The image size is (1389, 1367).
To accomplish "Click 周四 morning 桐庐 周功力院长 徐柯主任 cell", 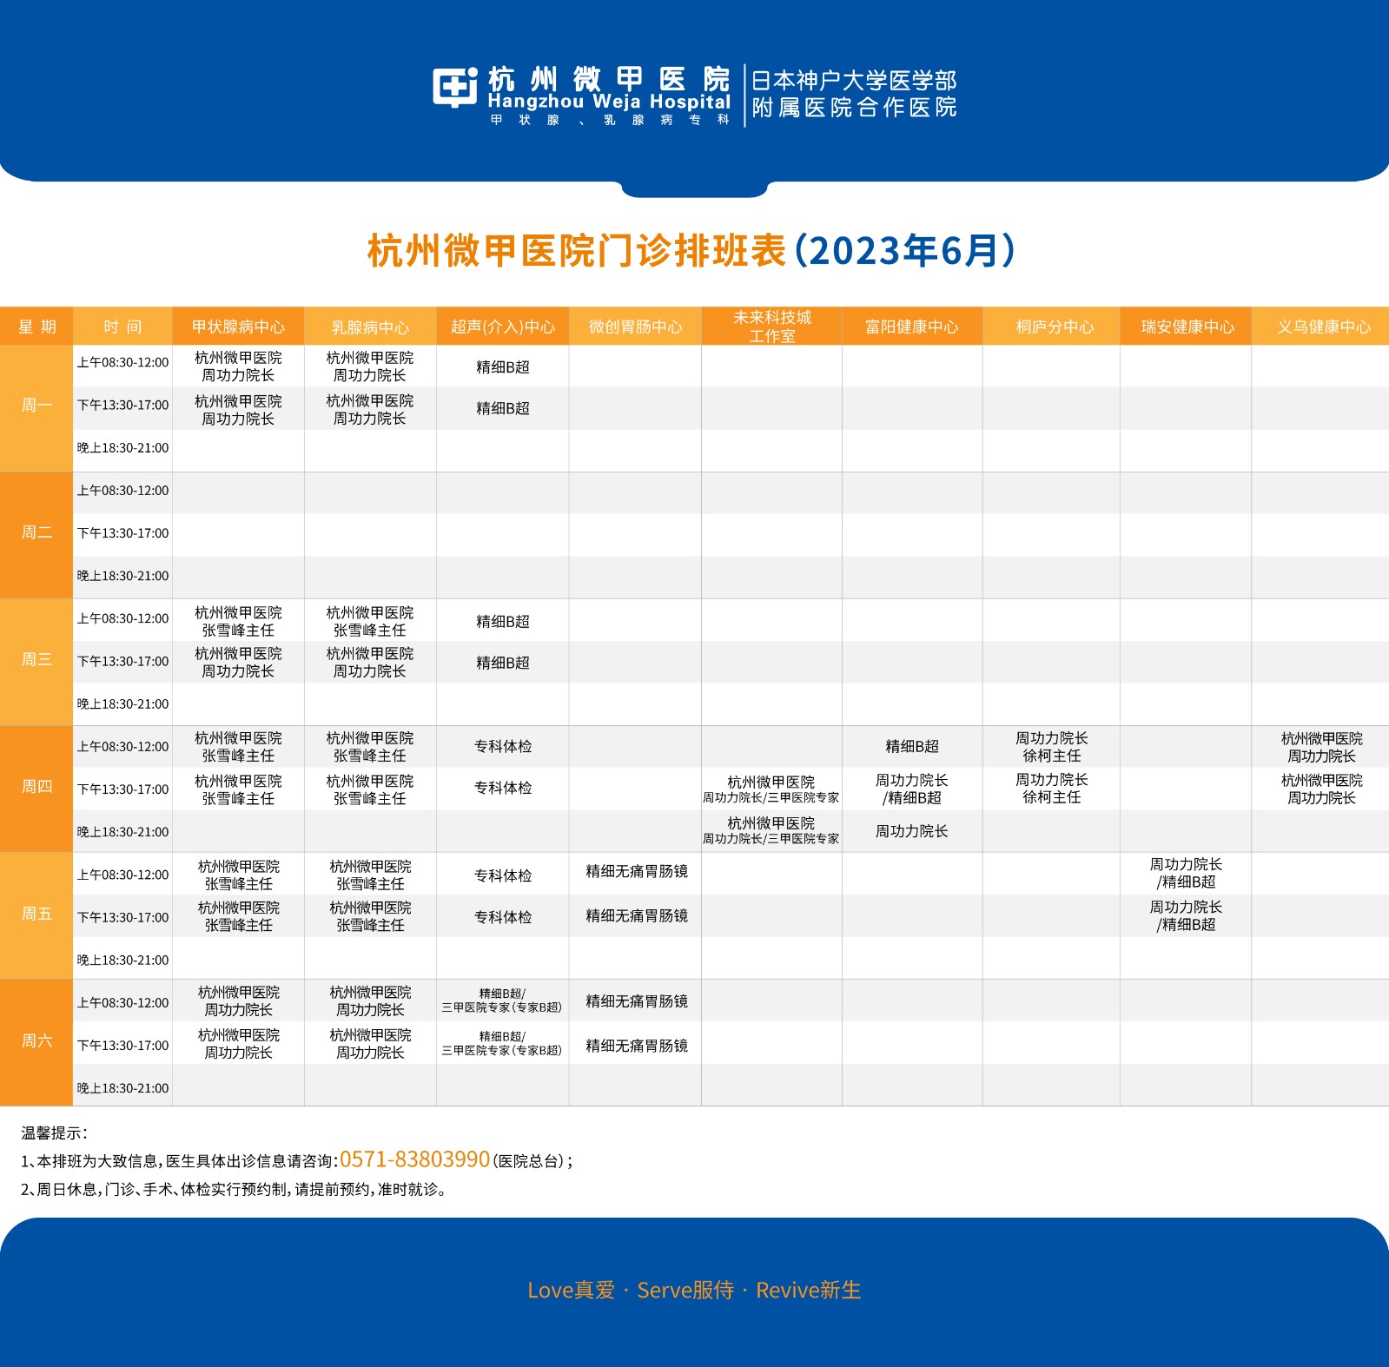I will point(1051,747).
